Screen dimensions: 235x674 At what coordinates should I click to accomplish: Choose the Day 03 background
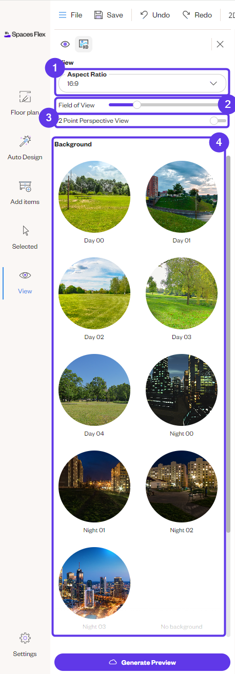(x=182, y=293)
